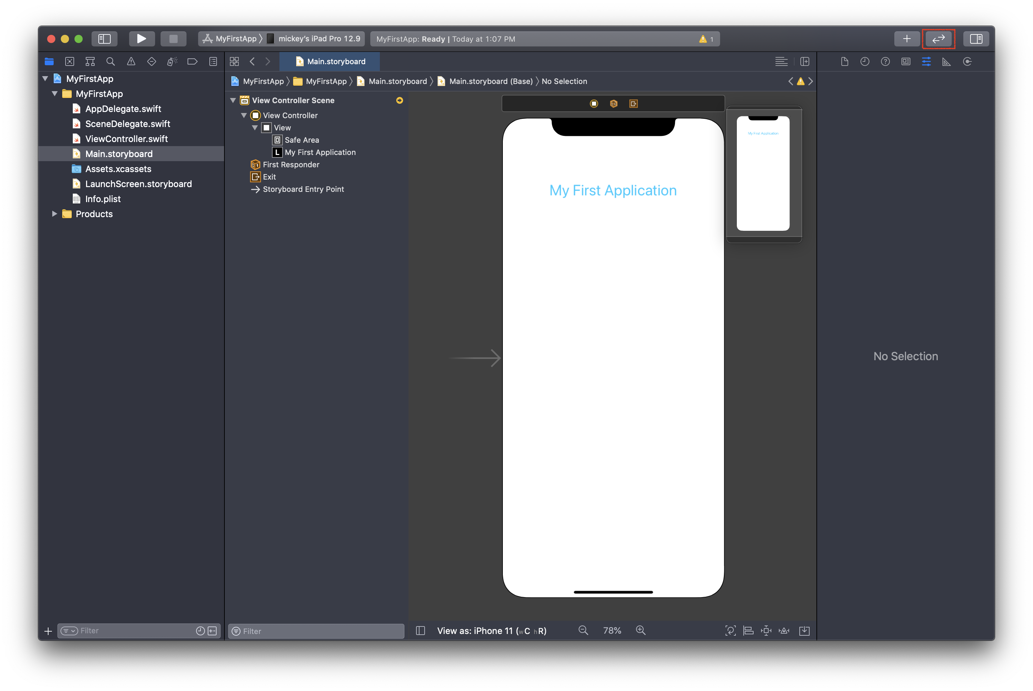Go forward in editor history
This screenshot has width=1033, height=691.
point(267,61)
